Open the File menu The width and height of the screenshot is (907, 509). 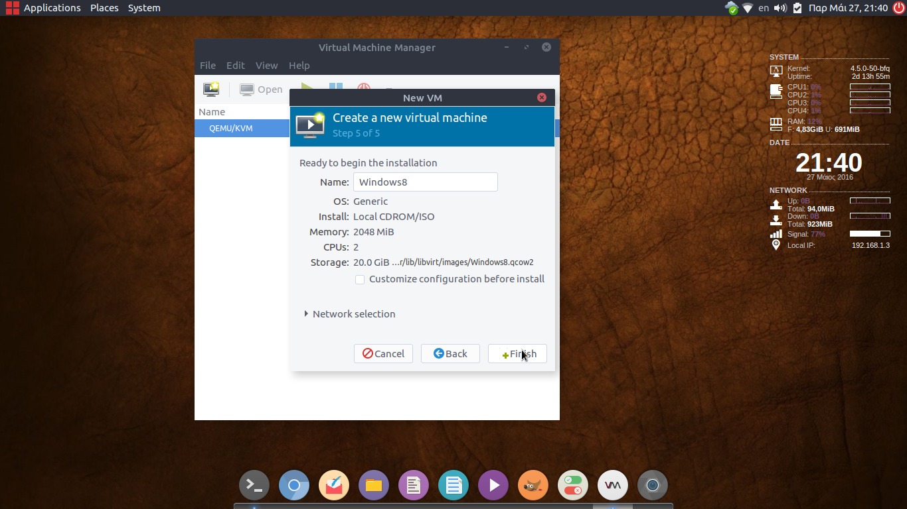pos(208,66)
